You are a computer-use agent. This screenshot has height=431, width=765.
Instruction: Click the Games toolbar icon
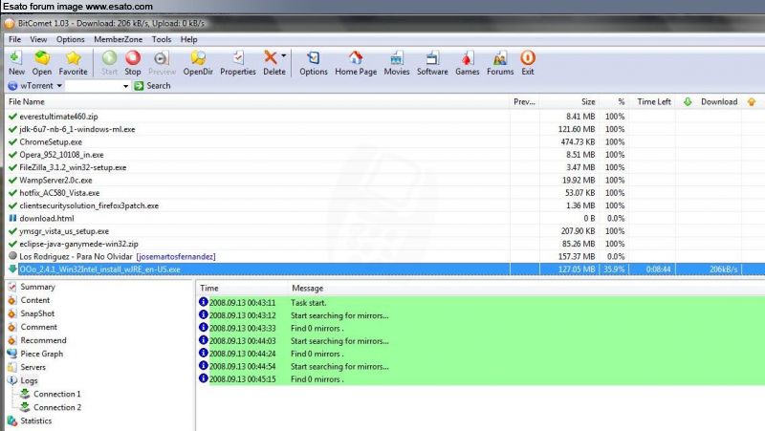click(467, 63)
